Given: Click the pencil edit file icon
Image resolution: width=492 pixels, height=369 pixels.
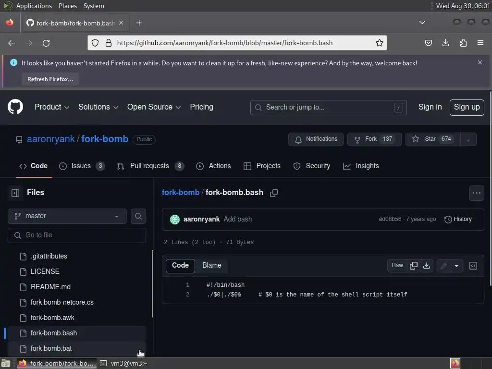Looking at the screenshot, I should coord(443,266).
